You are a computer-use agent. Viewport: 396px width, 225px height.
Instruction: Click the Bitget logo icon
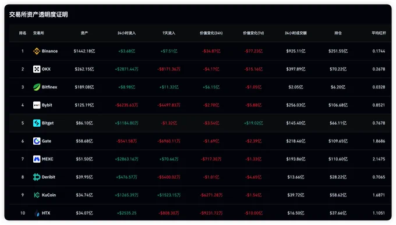point(37,123)
